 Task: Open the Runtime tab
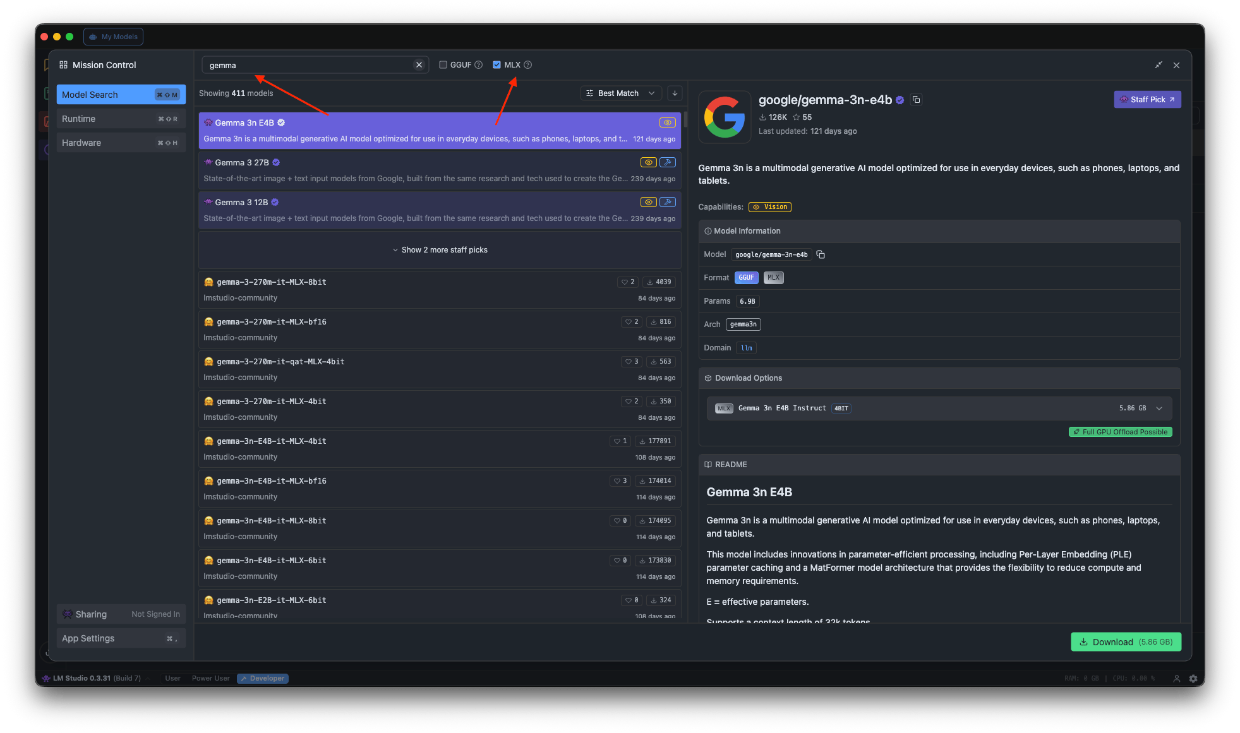121,119
